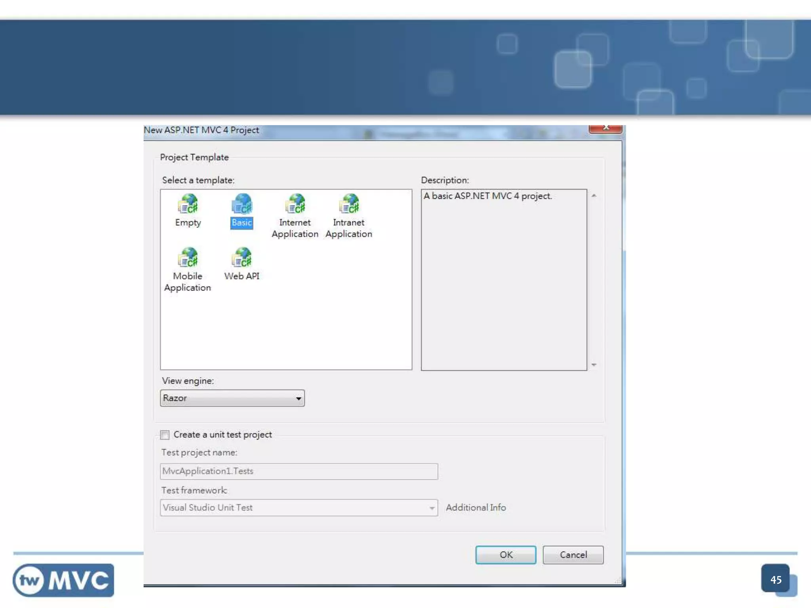Click the Test project name input field
Screen dimensions: 811x608
[x=299, y=471]
